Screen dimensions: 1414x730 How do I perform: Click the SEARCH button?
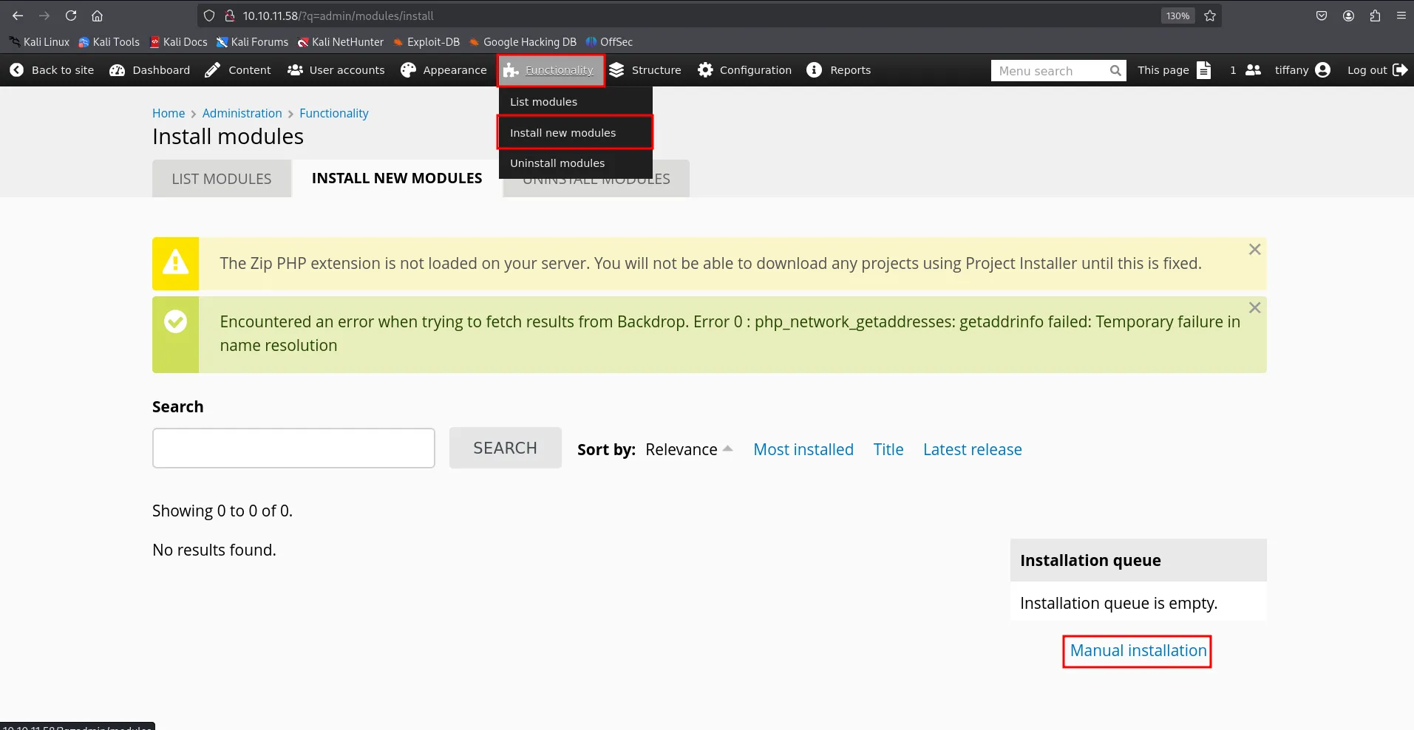[x=506, y=448]
